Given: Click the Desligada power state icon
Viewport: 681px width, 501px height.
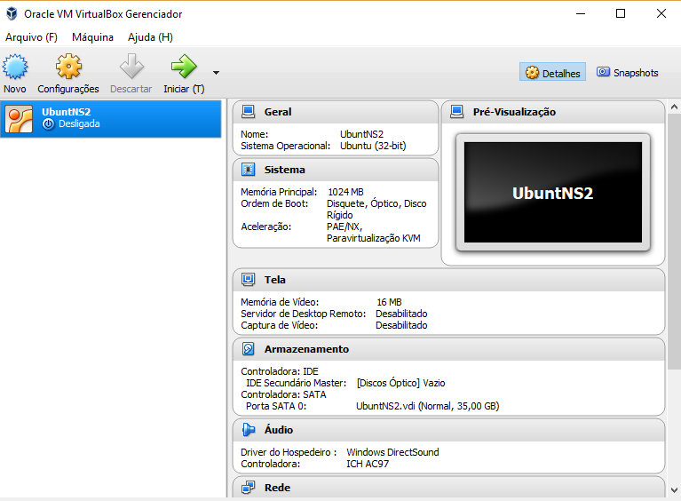Looking at the screenshot, I should point(48,124).
